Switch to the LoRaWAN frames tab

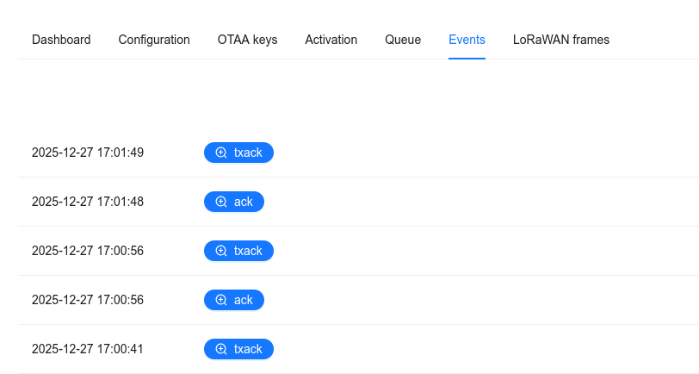(560, 40)
